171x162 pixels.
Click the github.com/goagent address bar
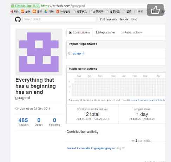click(63, 6)
